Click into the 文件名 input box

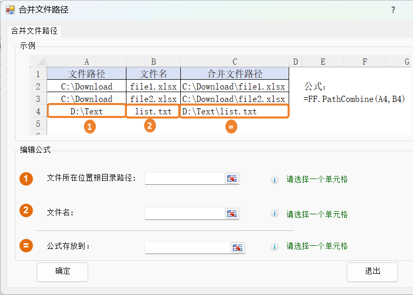184,214
